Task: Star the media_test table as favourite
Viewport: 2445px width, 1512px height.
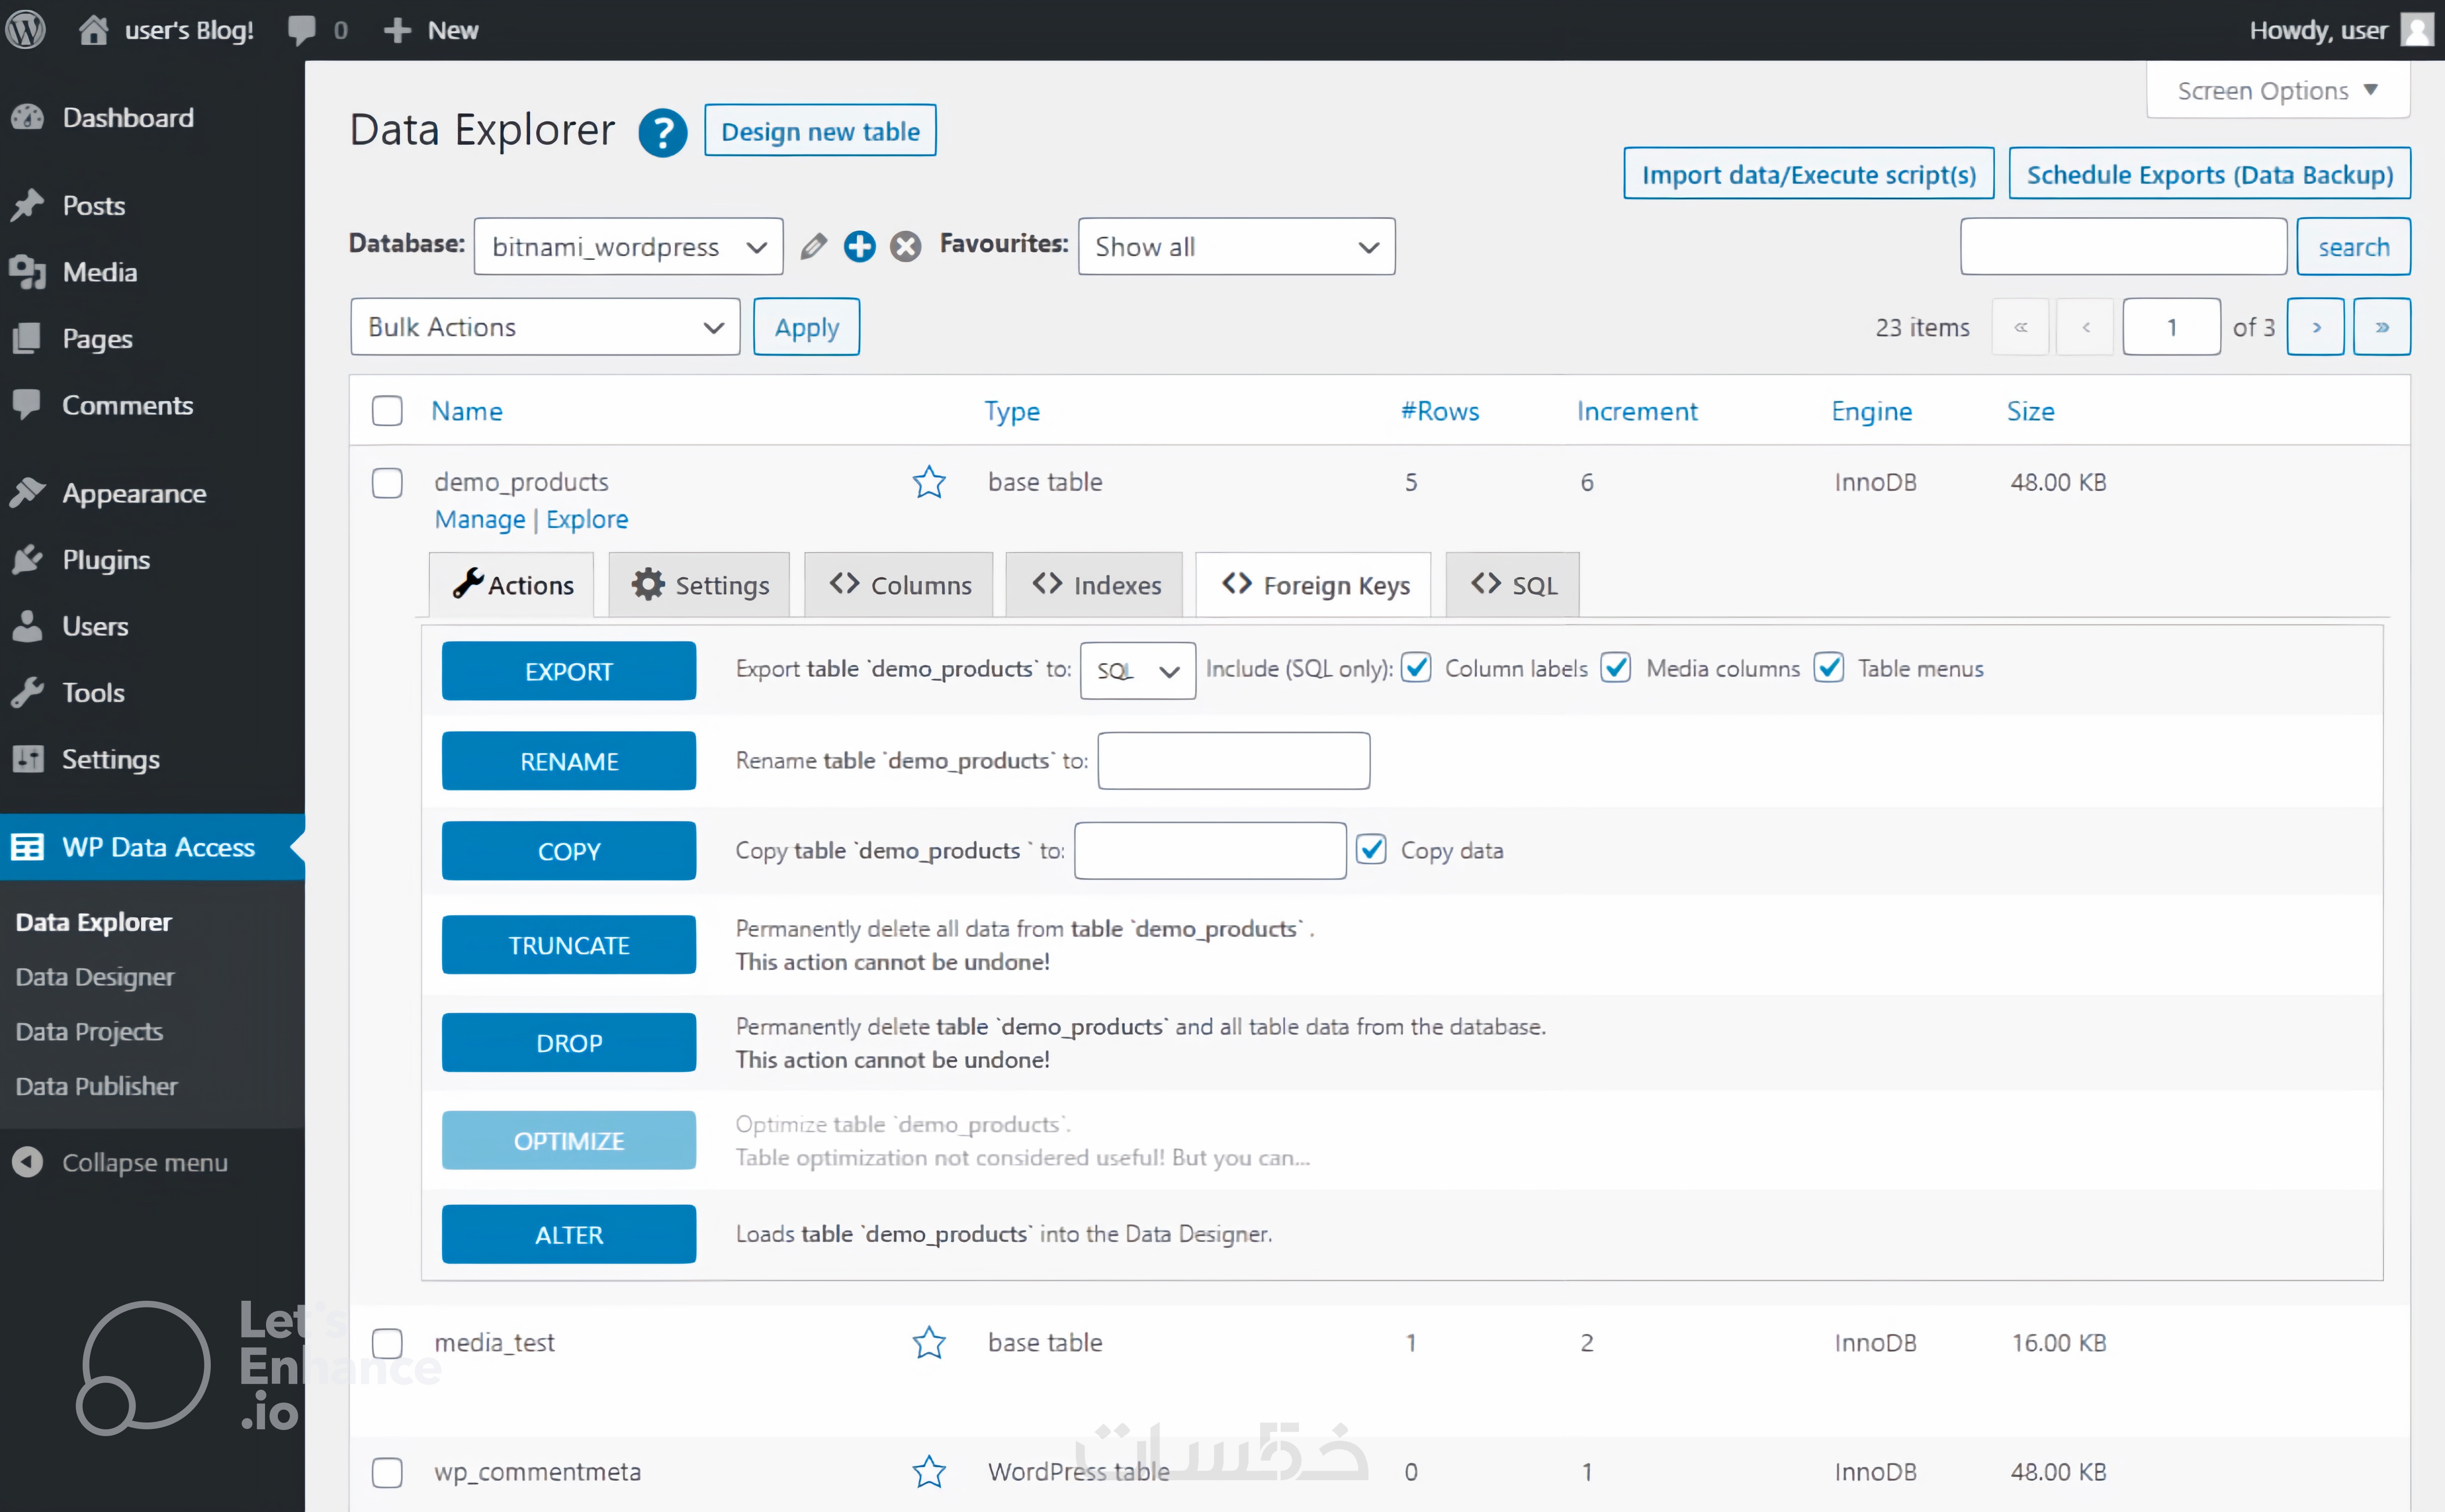Action: [x=929, y=1342]
